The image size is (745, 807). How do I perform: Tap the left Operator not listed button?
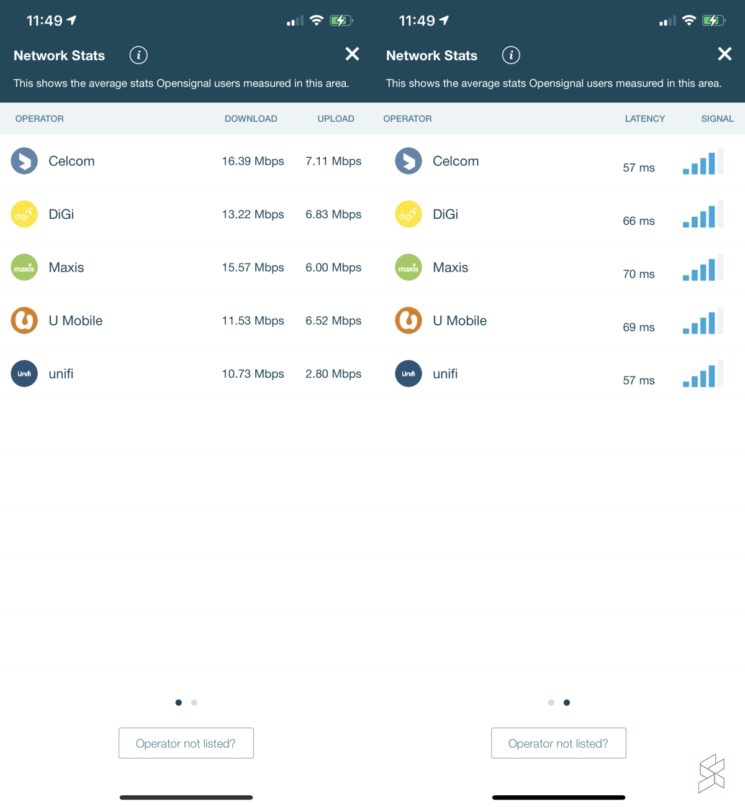[x=186, y=743]
